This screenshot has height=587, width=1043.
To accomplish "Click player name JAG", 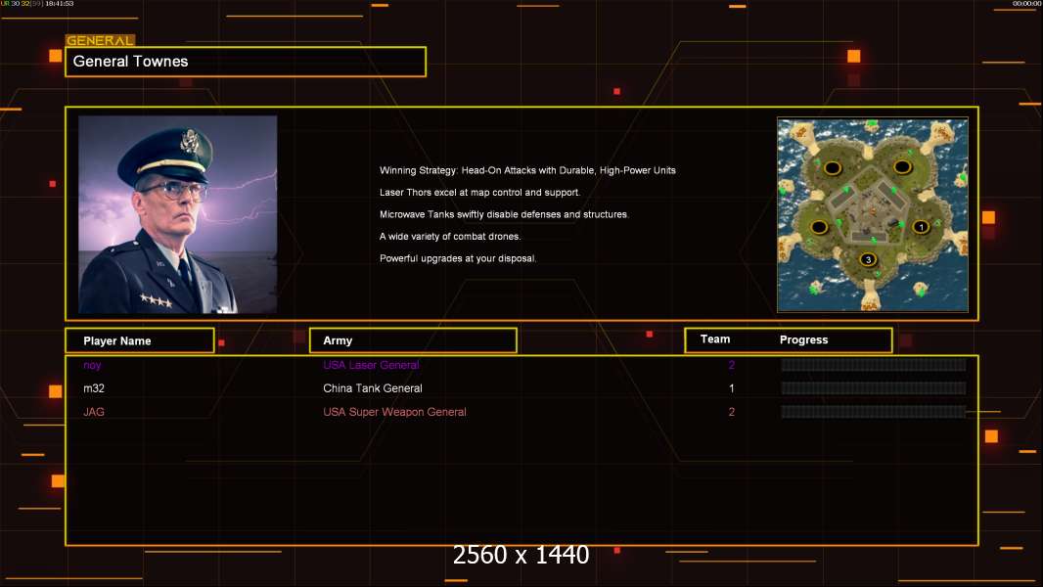I will pyautogui.click(x=94, y=412).
